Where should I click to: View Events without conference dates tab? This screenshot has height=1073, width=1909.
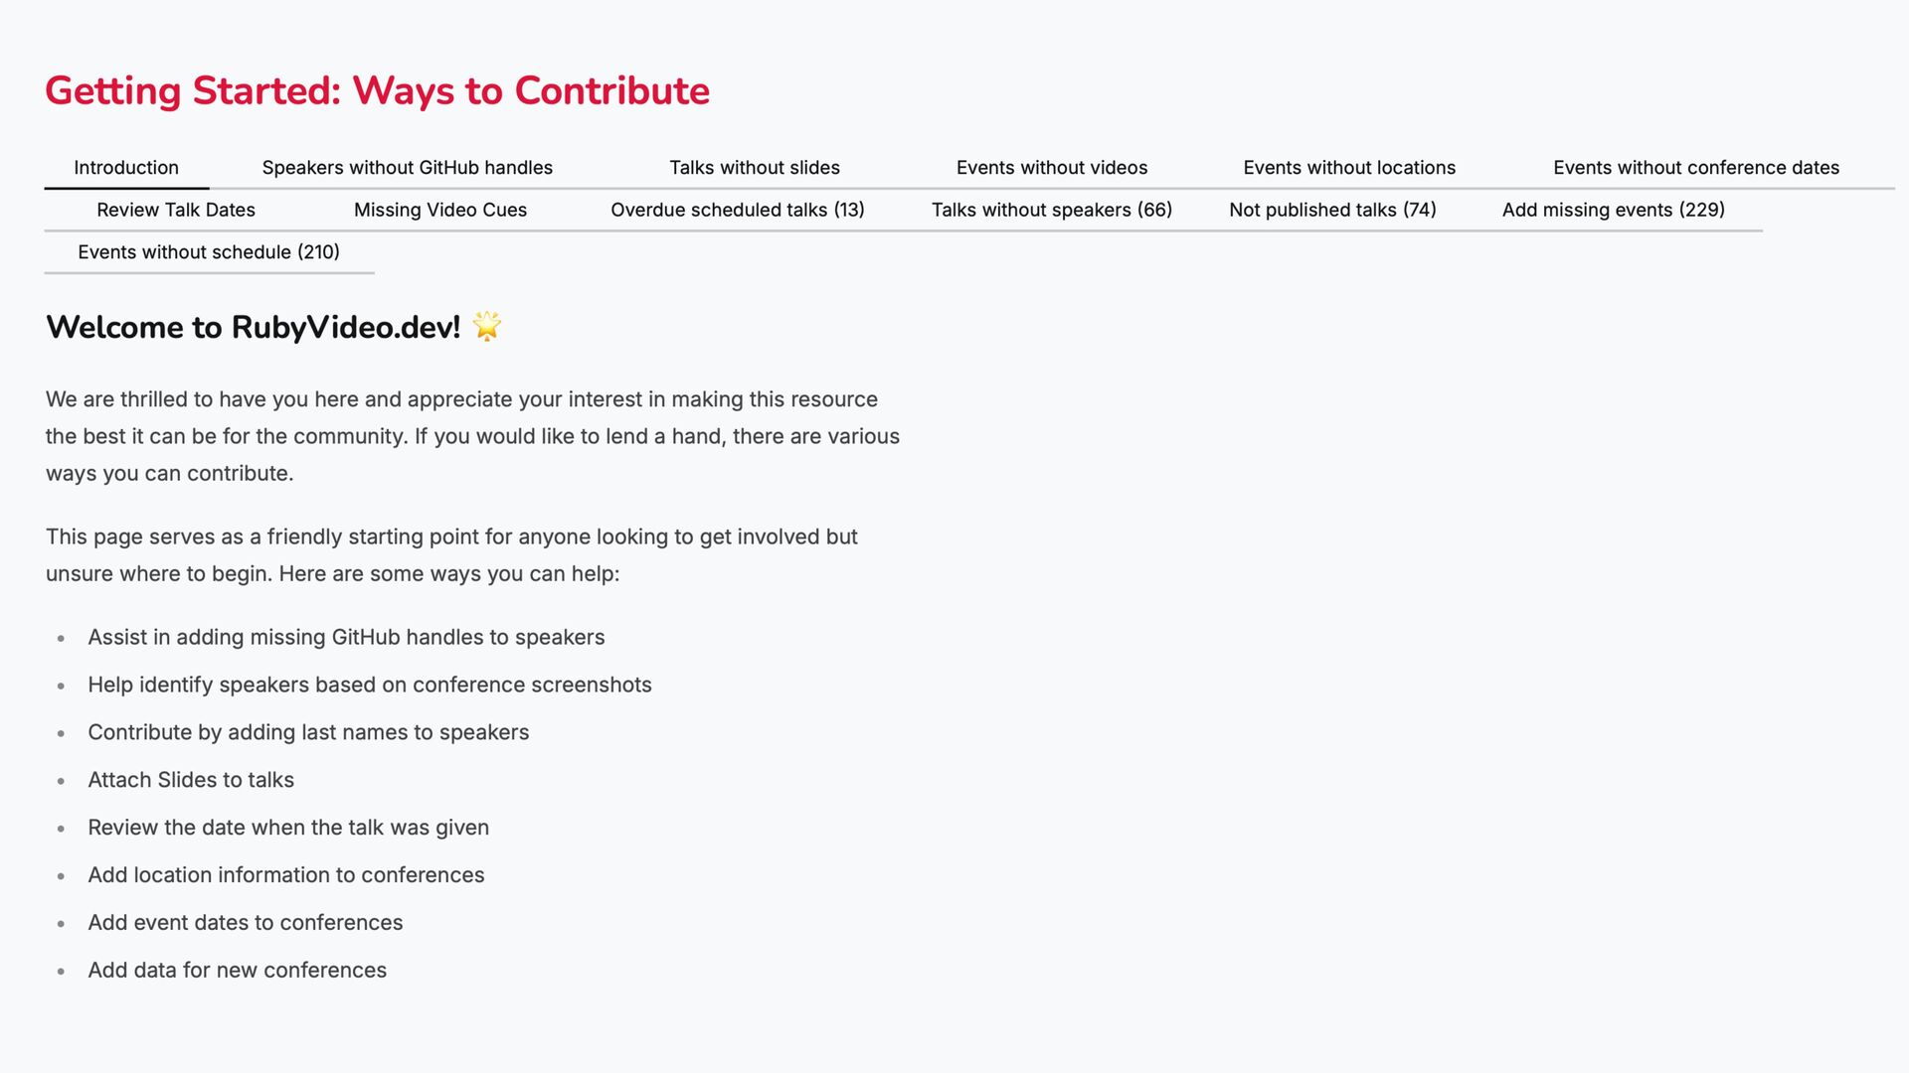click(1695, 168)
